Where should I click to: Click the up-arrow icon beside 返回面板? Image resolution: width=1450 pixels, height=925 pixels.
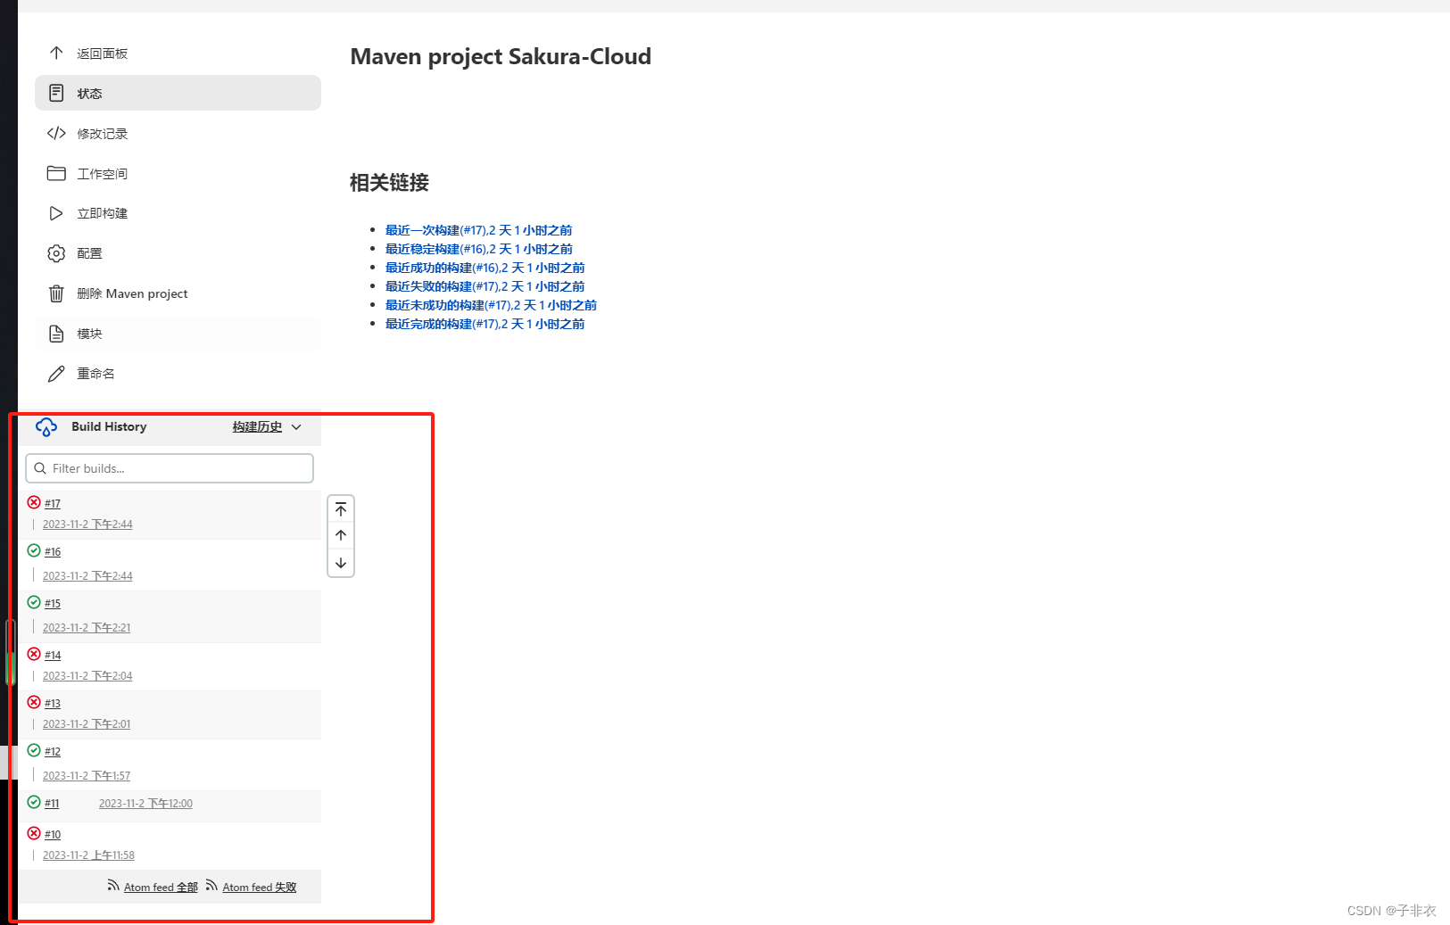pyautogui.click(x=56, y=53)
